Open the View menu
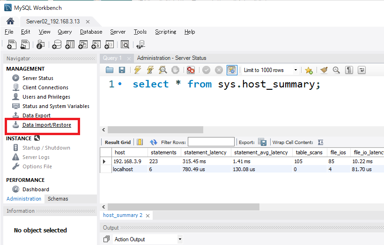This screenshot has height=245, width=384. click(44, 32)
